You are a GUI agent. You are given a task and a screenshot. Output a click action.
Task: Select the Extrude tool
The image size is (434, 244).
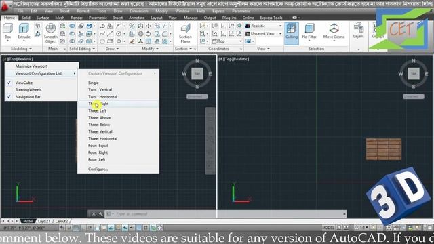[x=24, y=31]
